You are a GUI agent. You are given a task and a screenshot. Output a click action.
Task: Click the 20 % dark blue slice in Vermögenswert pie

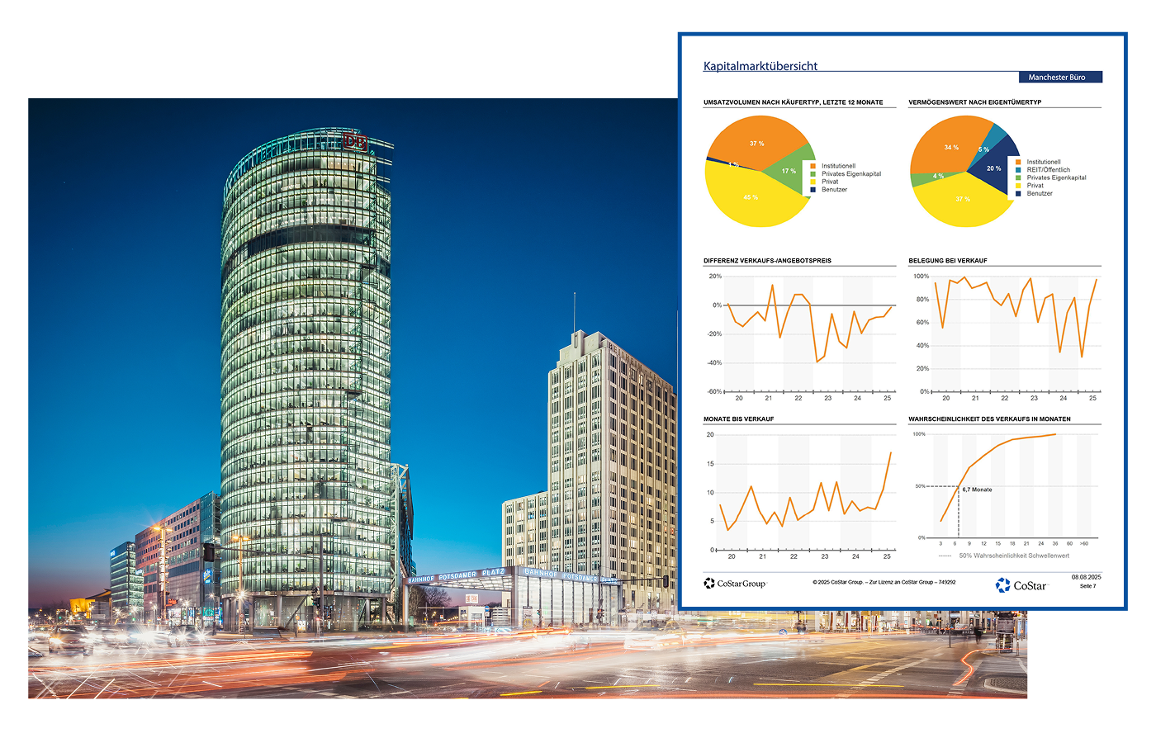(993, 168)
